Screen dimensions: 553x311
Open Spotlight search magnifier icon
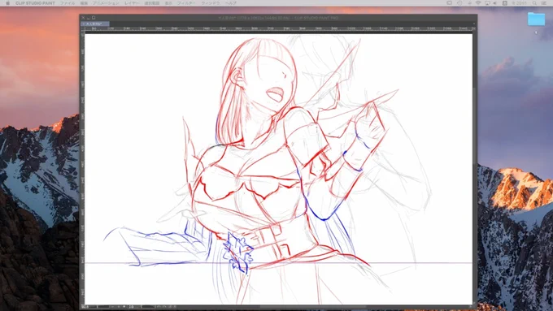tap(534, 2)
